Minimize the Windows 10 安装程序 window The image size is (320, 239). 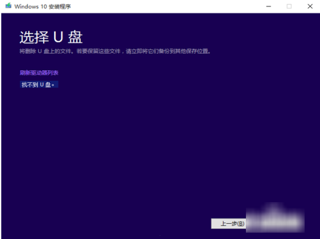[269, 6]
